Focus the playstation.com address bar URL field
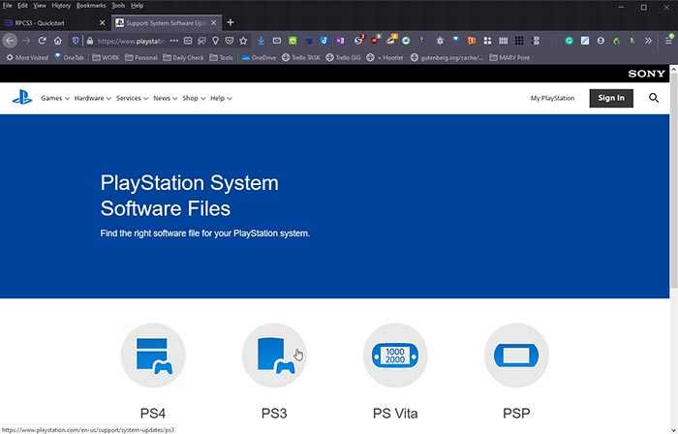 coord(130,41)
